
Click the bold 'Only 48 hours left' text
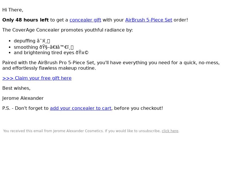(26, 20)
